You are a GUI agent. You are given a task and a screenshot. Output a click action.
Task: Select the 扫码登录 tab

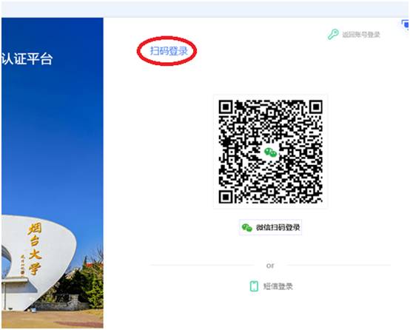pos(169,51)
